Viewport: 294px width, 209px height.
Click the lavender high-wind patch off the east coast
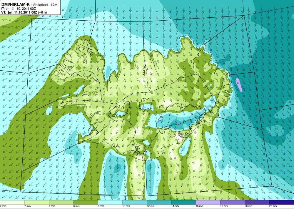[x=239, y=85]
